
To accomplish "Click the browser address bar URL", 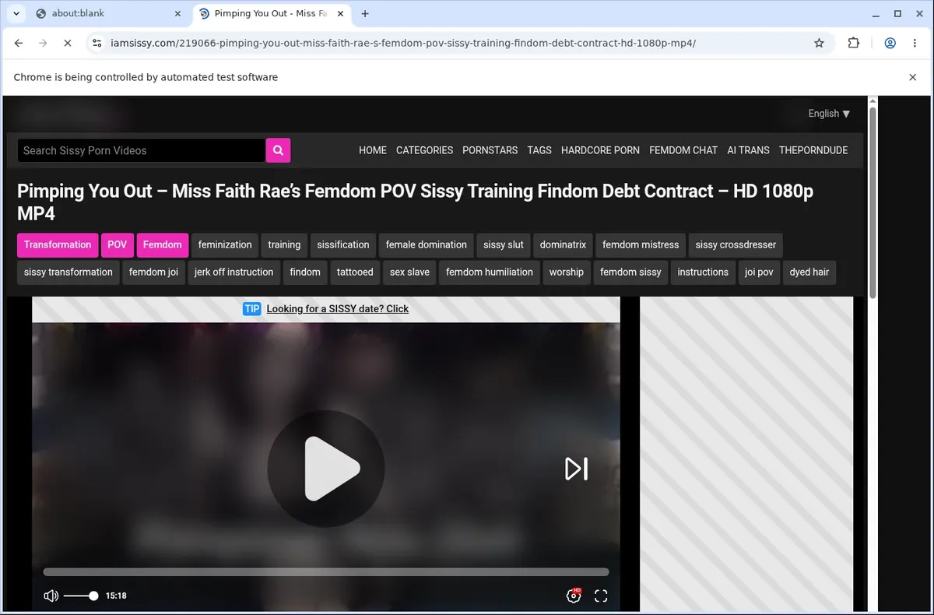I will click(x=402, y=44).
